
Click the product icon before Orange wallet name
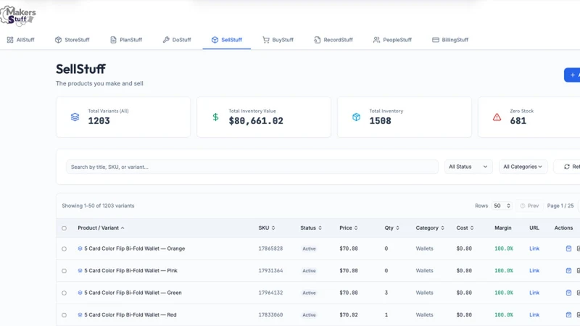pos(80,248)
